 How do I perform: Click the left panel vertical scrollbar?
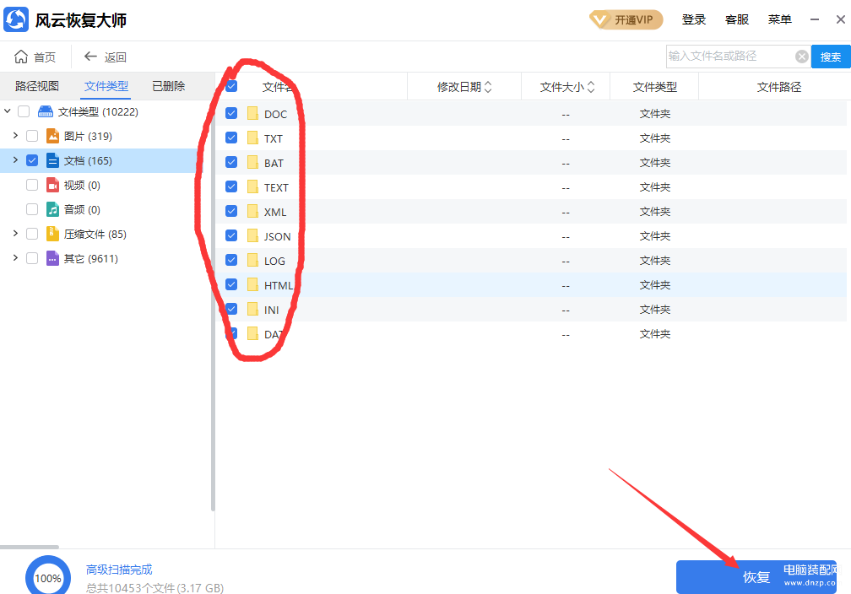(213, 304)
